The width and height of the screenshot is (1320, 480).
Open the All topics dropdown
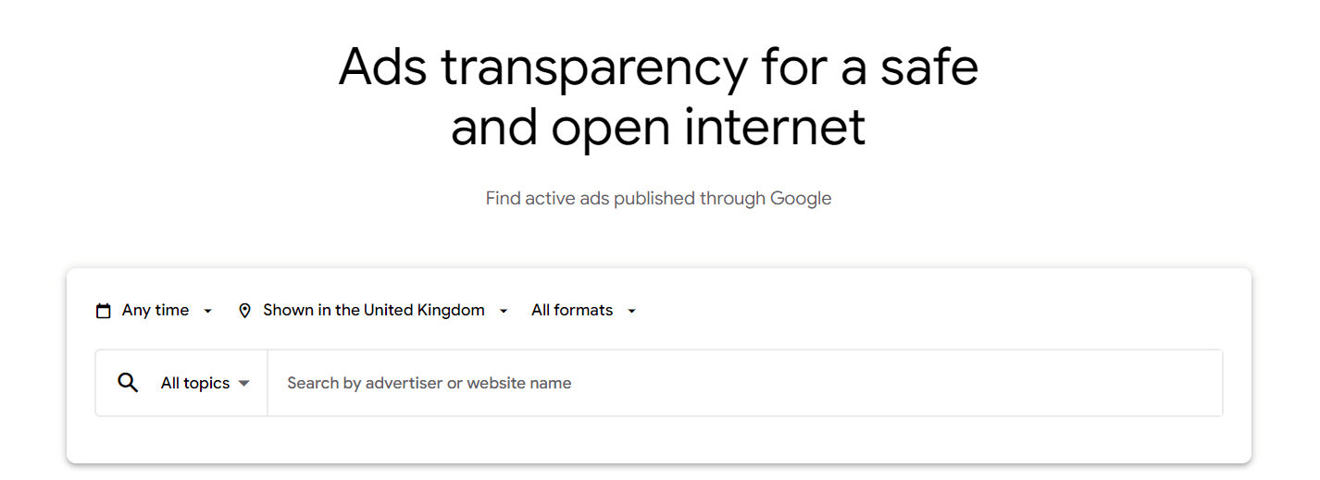[x=195, y=383]
